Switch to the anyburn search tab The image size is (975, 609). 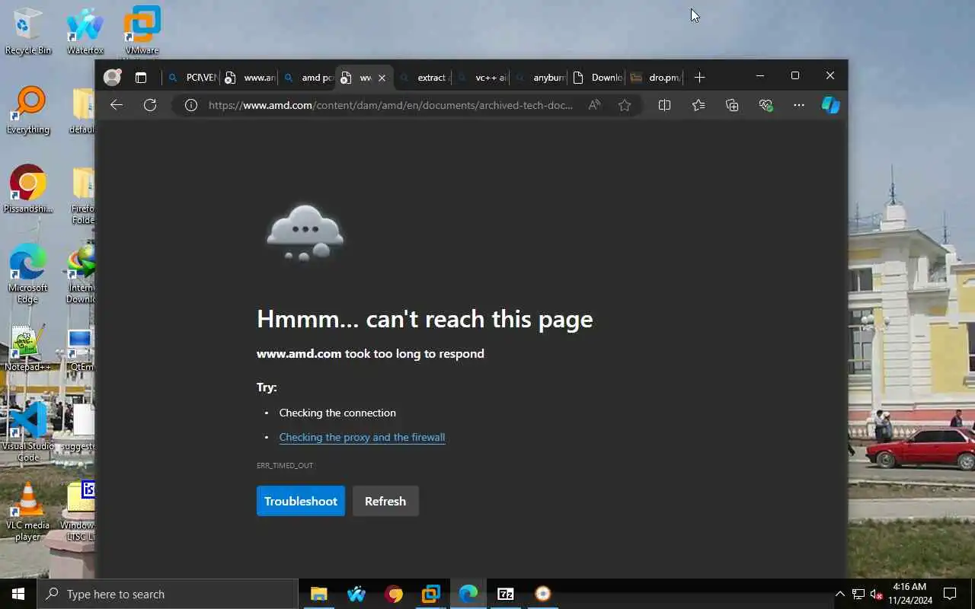point(539,78)
